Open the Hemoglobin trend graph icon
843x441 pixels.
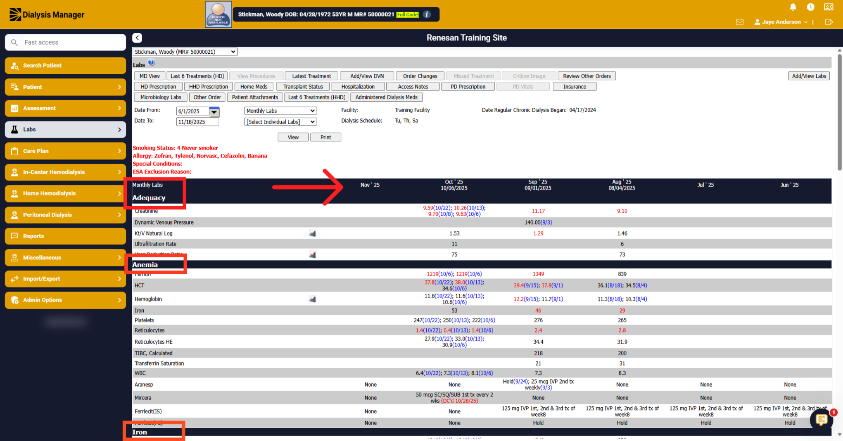pos(312,299)
